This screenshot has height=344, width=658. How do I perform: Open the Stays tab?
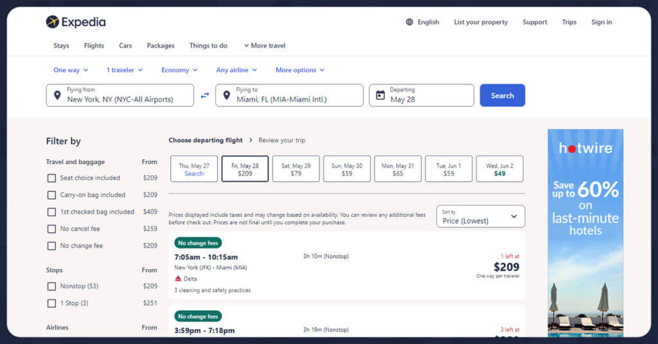pos(61,46)
